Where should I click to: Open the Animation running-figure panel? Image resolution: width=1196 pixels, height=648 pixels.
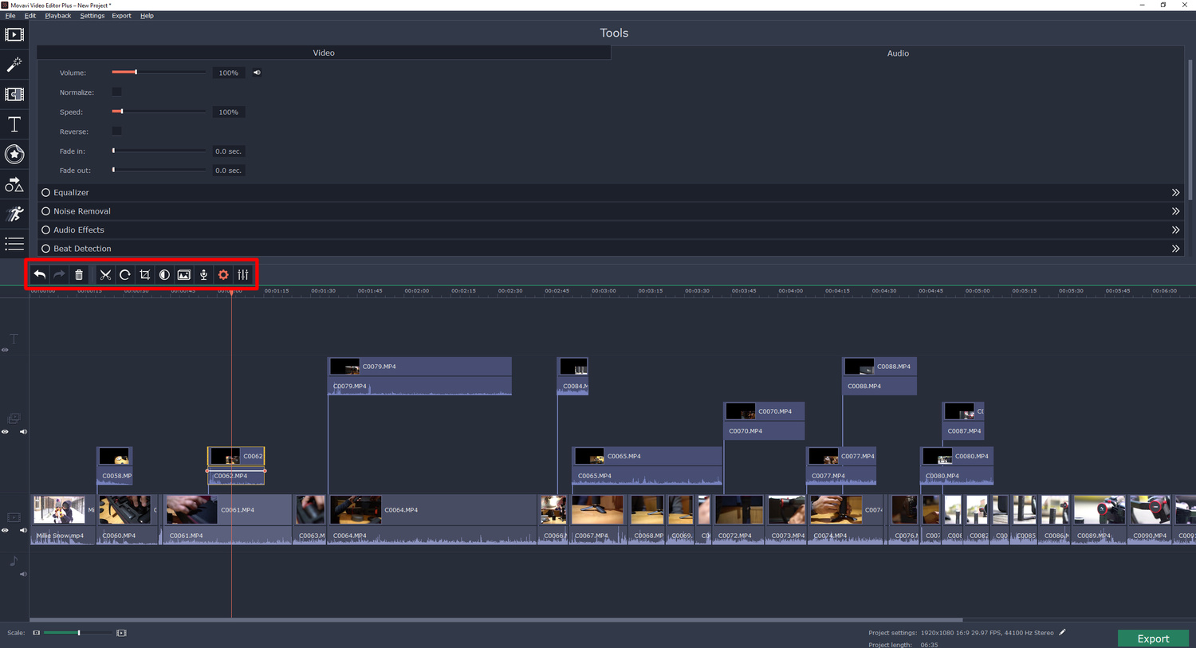[14, 214]
